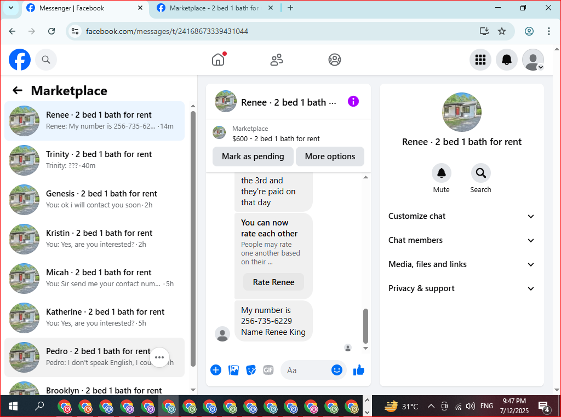Viewport: 561px width, 417px height.
Task: Open Katherine's 2 bed 1 bath chat
Action: (94, 317)
